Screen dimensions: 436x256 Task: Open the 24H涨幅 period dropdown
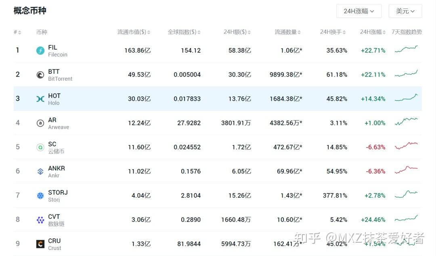coord(359,11)
